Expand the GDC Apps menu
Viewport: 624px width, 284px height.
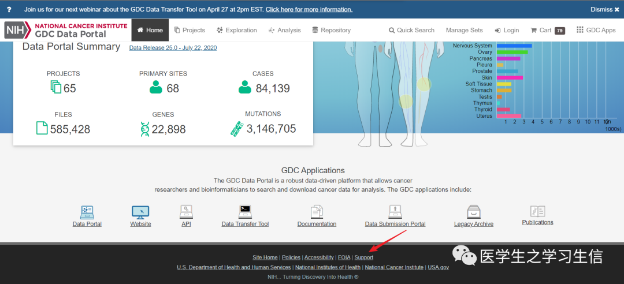point(596,30)
